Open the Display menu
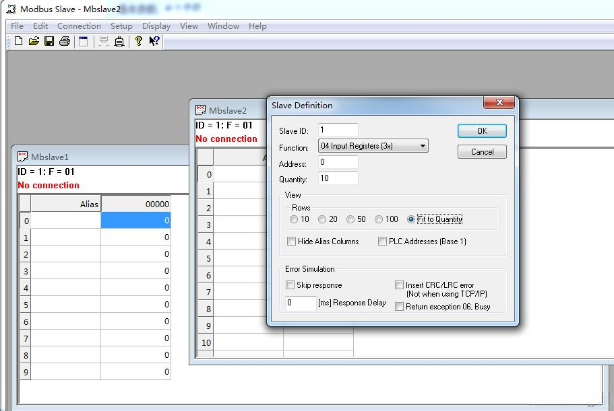This screenshot has height=411, width=614. click(156, 26)
